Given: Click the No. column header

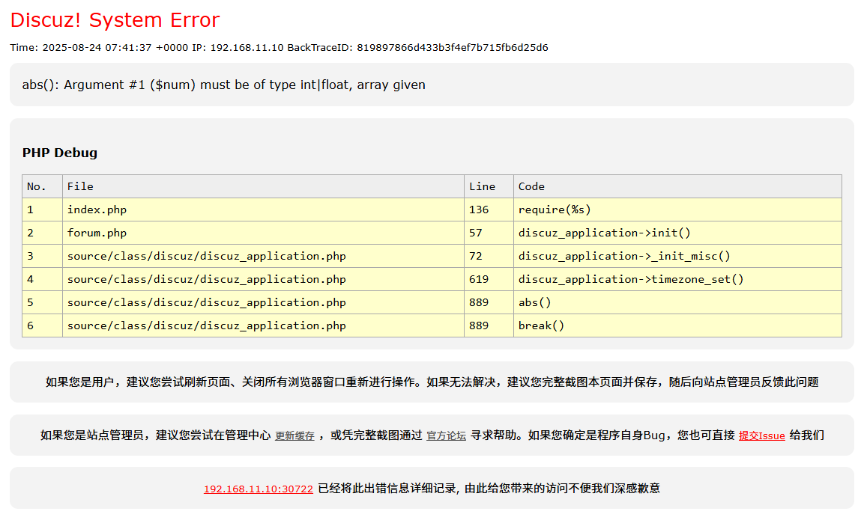Looking at the screenshot, I should (x=42, y=186).
